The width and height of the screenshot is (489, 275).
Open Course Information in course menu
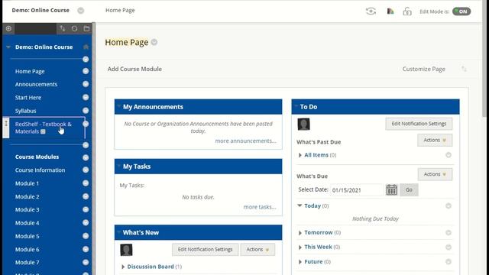[40, 170]
